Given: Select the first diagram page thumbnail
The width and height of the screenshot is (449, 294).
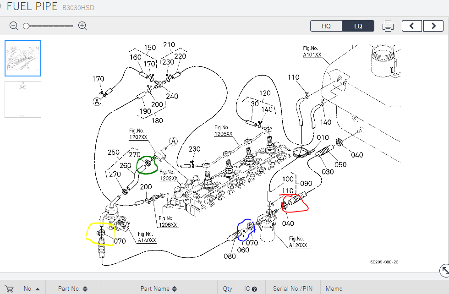Looking at the screenshot, I should [23, 58].
